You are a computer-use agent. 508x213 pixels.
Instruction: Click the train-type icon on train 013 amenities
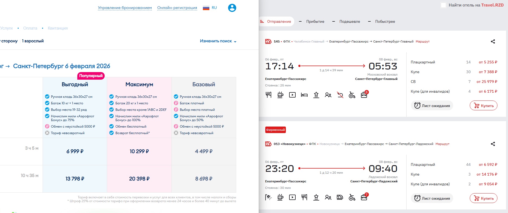[x=340, y=197]
